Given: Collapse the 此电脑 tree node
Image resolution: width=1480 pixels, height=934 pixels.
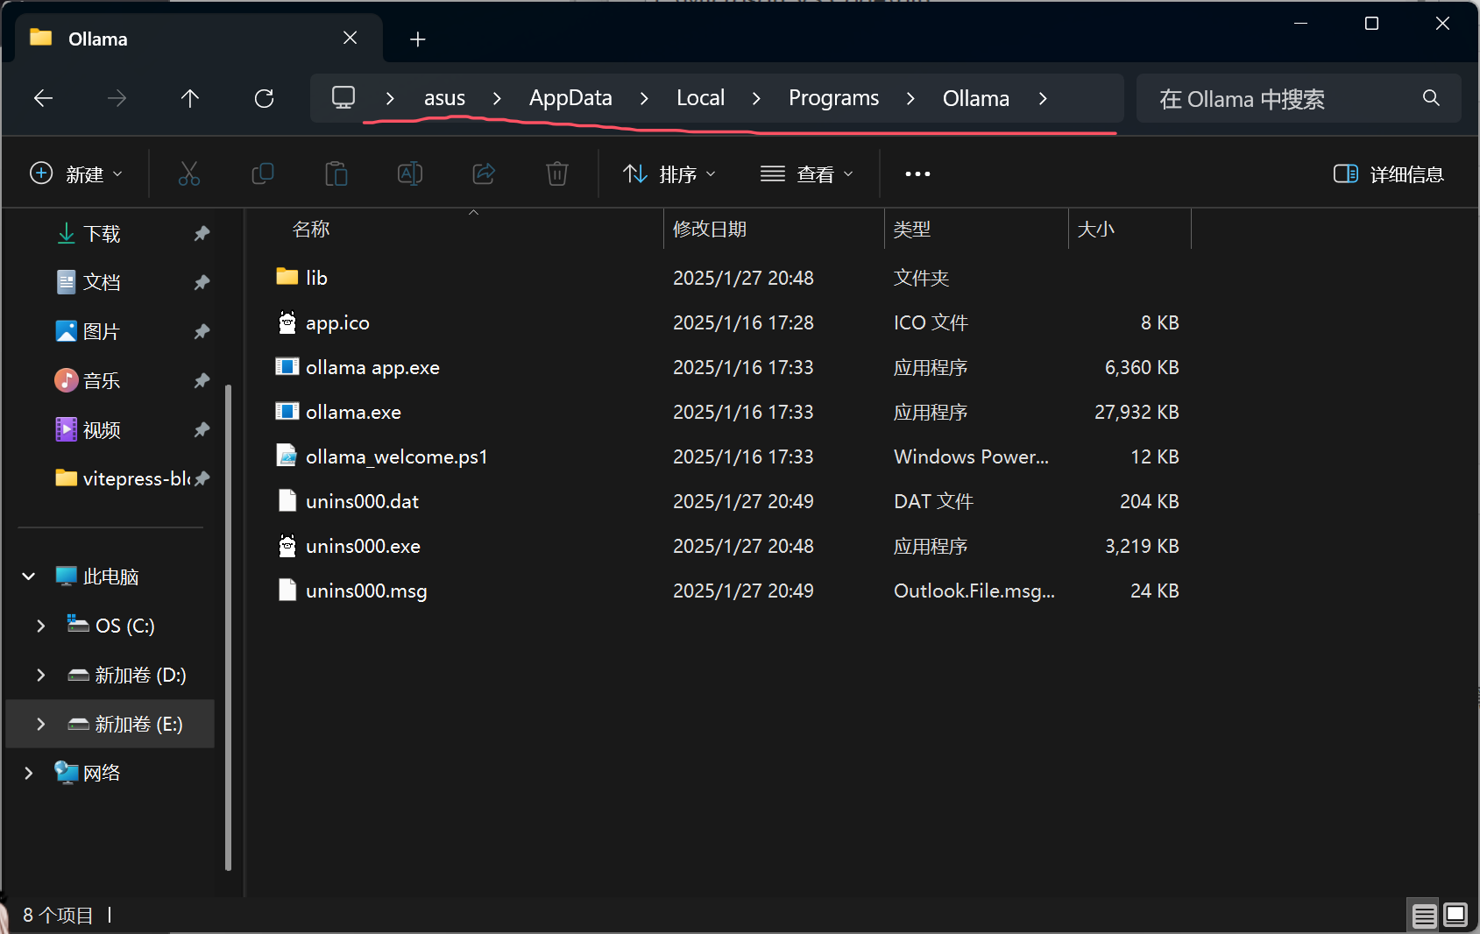Looking at the screenshot, I should (28, 577).
